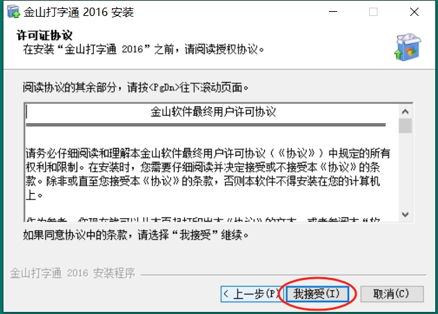Click the scrollbar down arrow in license box

405,215
